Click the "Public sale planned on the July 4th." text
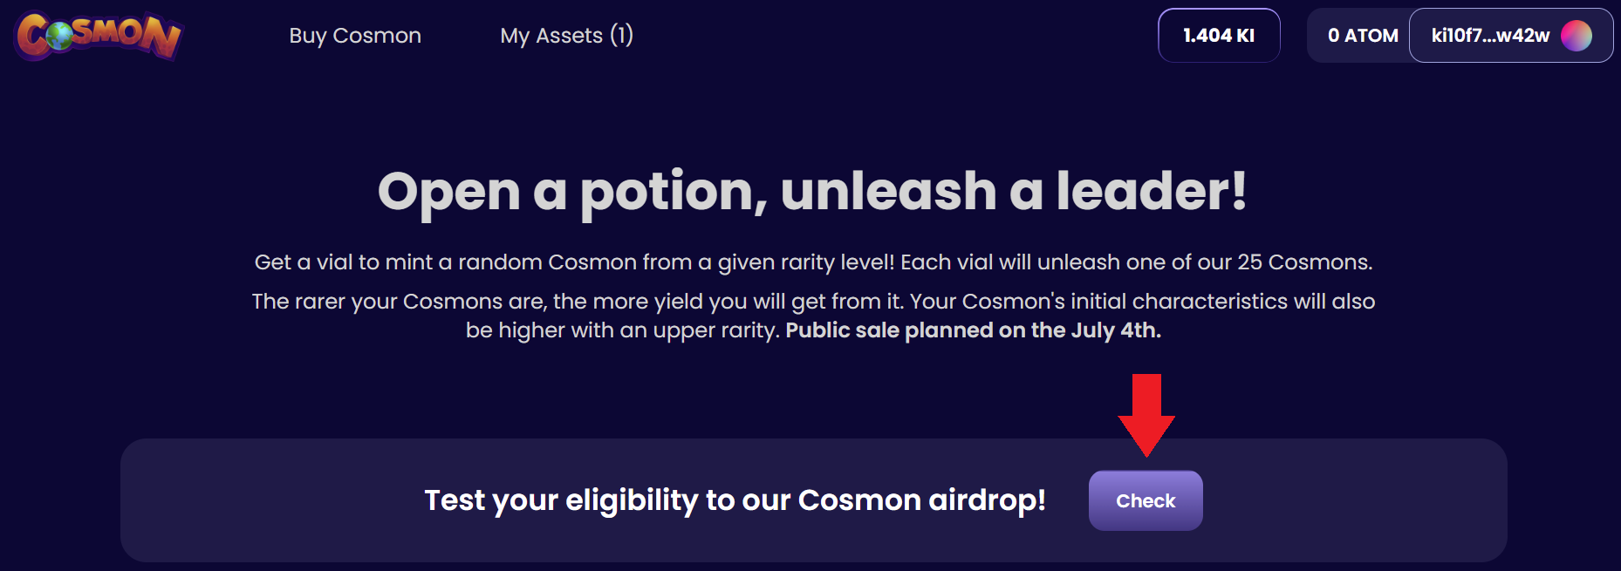This screenshot has width=1621, height=571. pos(973,330)
